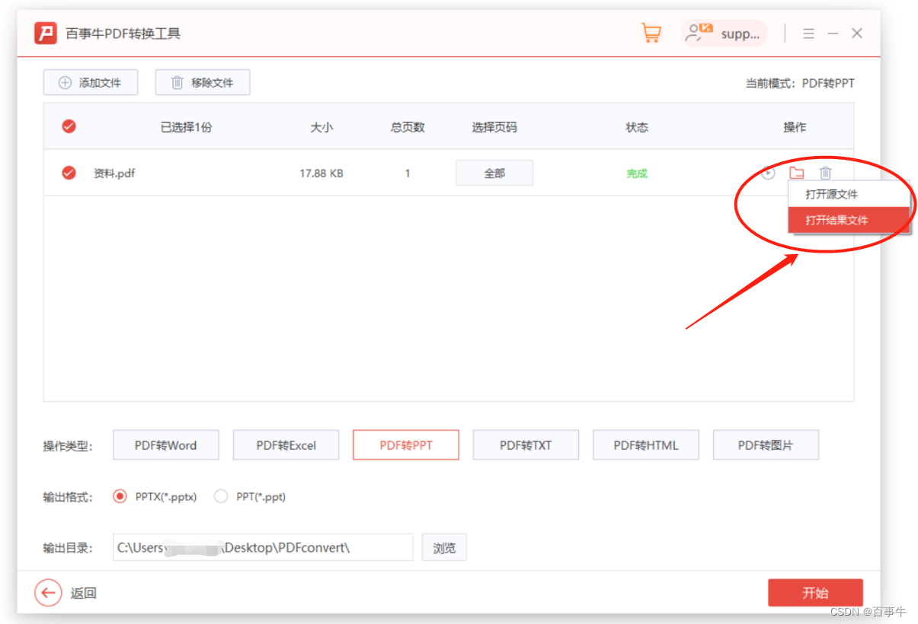This screenshot has width=918, height=624.
Task: Click the 资料.pdf file name
Action: pyautogui.click(x=114, y=173)
